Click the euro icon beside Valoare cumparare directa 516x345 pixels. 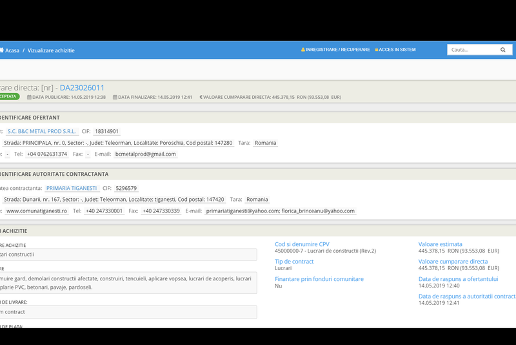click(x=201, y=97)
